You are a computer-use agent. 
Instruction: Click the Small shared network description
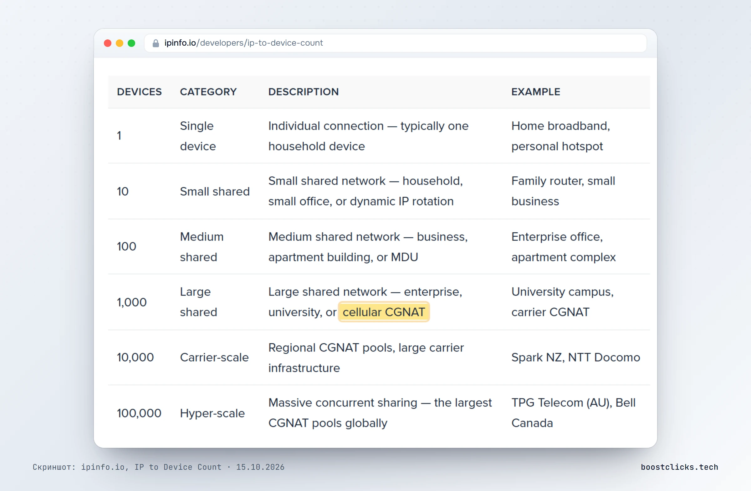coord(366,191)
